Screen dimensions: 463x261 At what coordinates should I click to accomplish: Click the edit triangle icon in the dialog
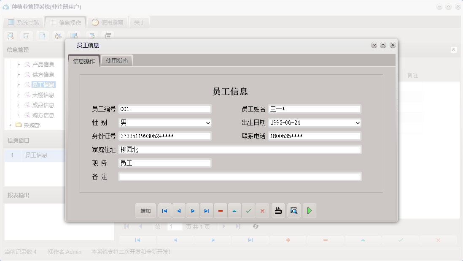[x=234, y=210]
